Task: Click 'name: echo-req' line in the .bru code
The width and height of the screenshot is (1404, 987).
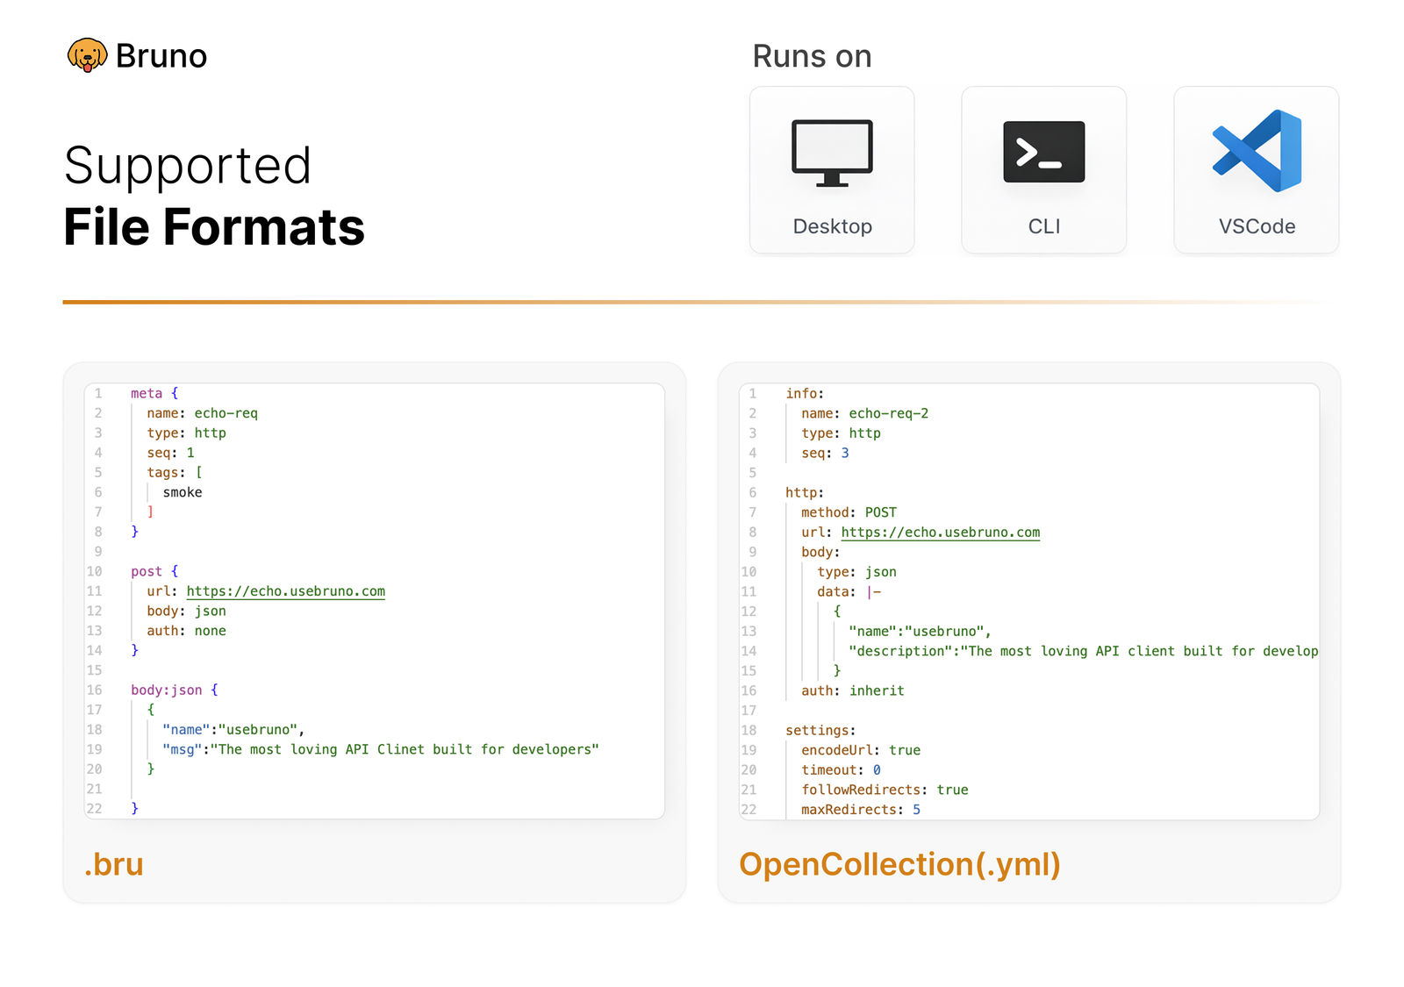Action: [203, 413]
